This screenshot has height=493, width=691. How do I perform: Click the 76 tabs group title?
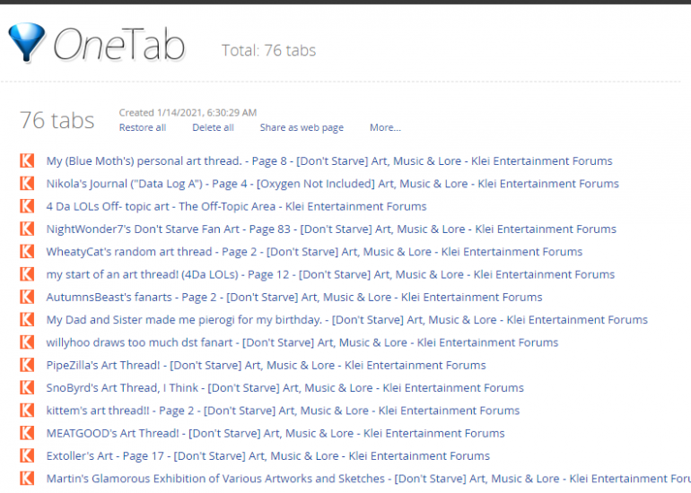57,120
